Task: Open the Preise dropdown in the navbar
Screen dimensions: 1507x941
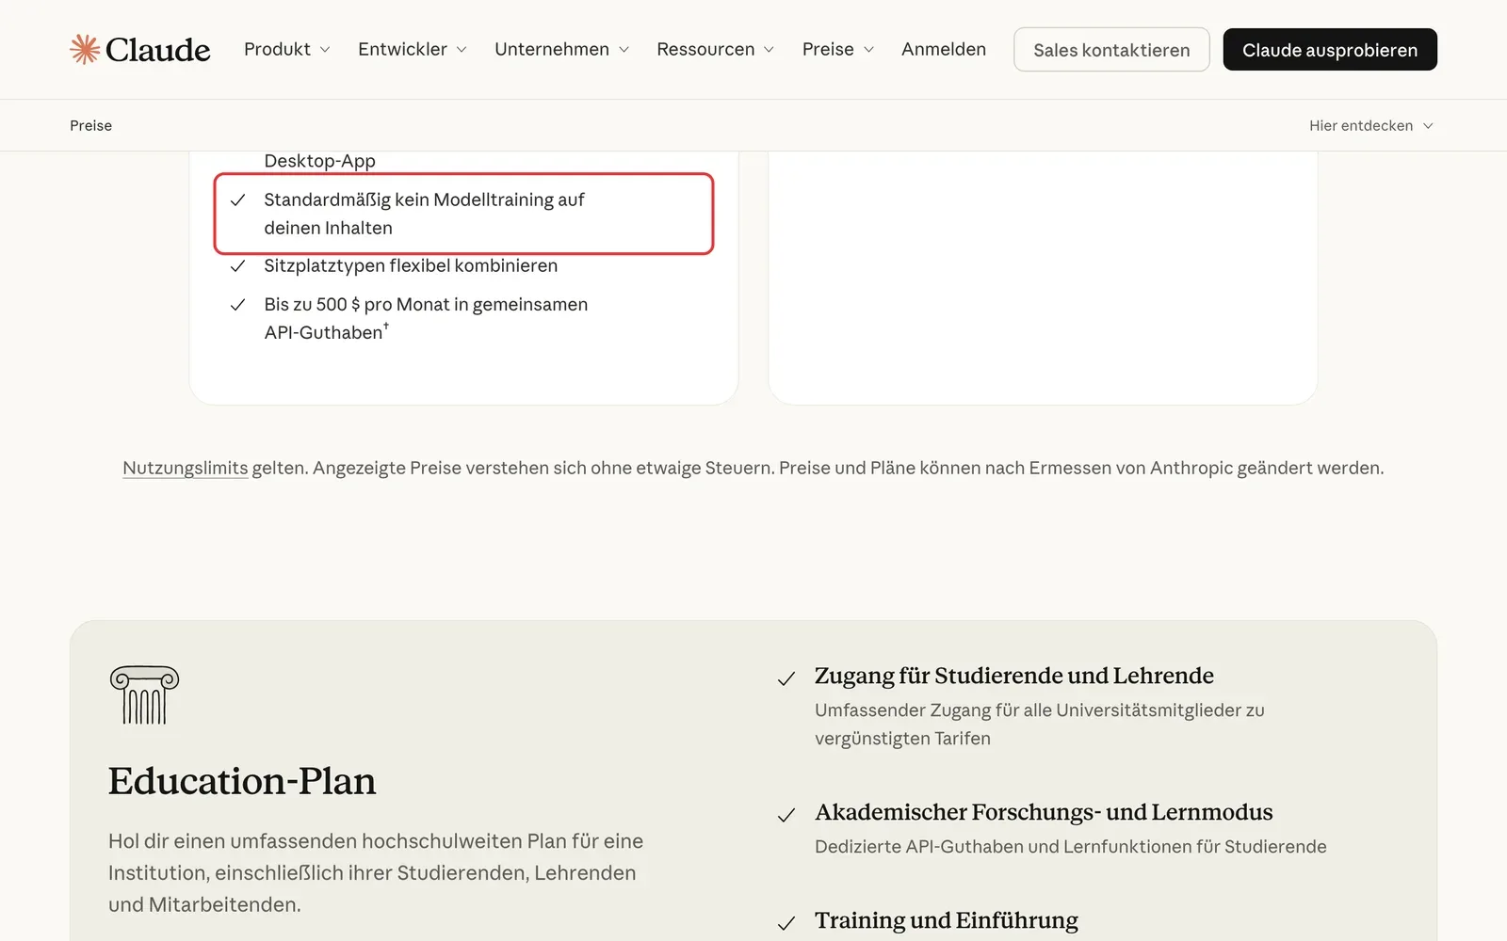Action: click(838, 49)
